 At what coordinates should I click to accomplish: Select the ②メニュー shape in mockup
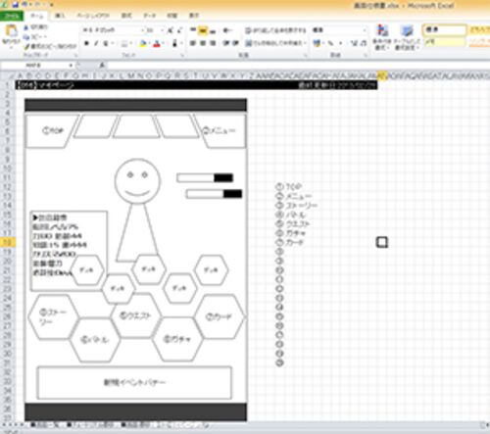(x=220, y=131)
